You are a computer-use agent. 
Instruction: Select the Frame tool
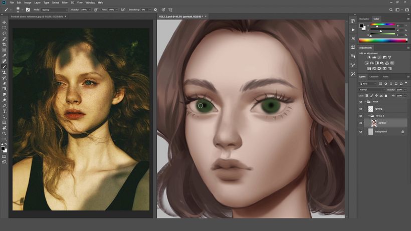[x=4, y=50]
